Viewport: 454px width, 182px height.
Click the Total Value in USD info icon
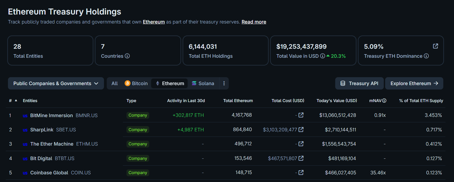tap(323, 56)
